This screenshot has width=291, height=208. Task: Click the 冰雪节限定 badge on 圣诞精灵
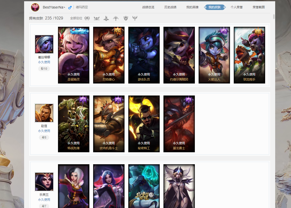(x=79, y=31)
